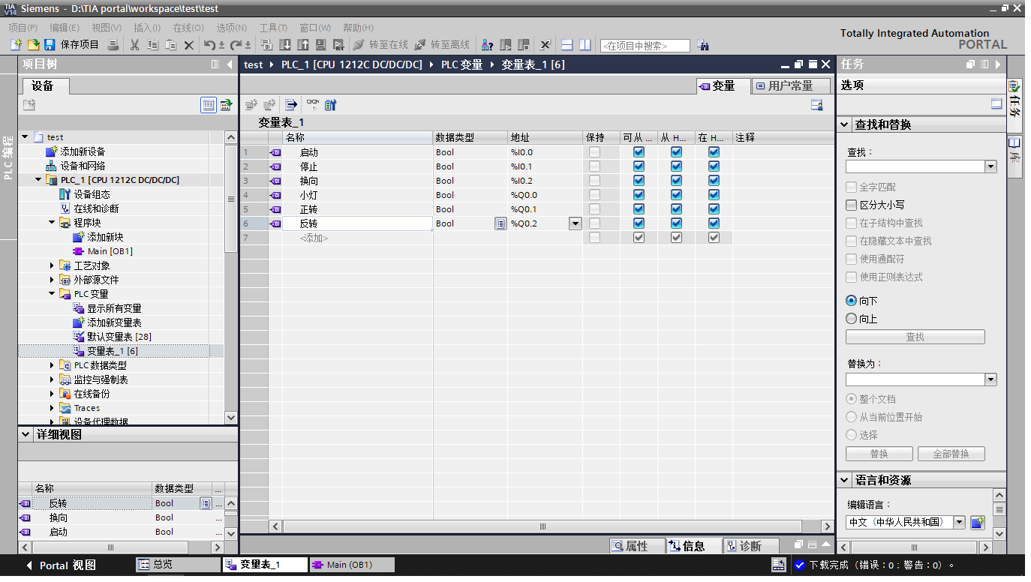
Task: Click the Paste clipboard icon
Action: point(170,45)
